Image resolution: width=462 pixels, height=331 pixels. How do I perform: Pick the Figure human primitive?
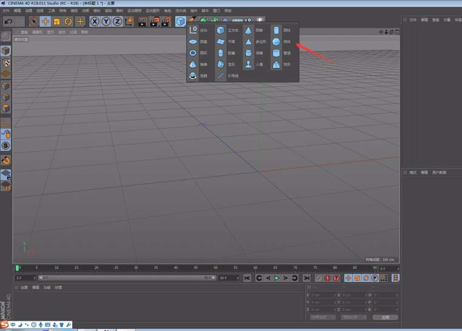[x=249, y=64]
